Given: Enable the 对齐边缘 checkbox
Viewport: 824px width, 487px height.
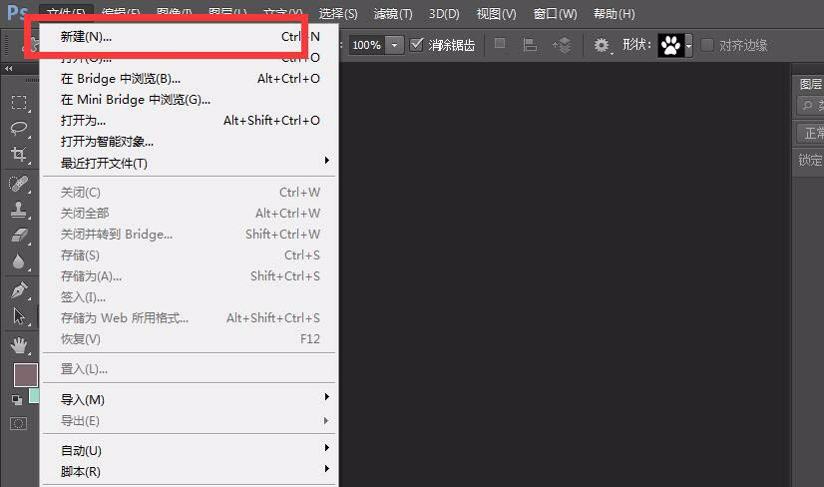Looking at the screenshot, I should click(x=707, y=45).
